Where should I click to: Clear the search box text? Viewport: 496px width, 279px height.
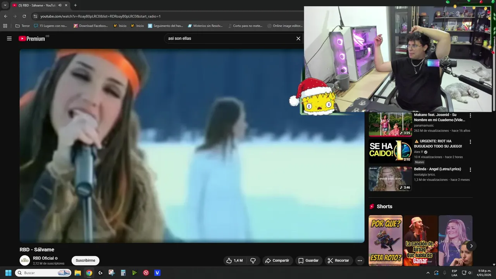point(298,38)
